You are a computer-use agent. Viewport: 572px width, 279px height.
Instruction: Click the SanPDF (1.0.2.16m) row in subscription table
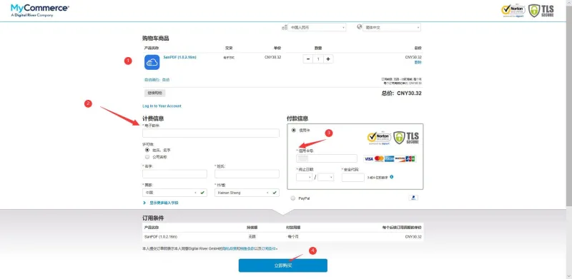[282, 237]
